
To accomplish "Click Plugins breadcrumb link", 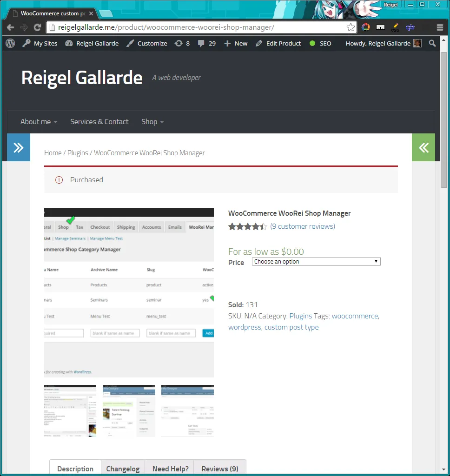I will point(78,153).
